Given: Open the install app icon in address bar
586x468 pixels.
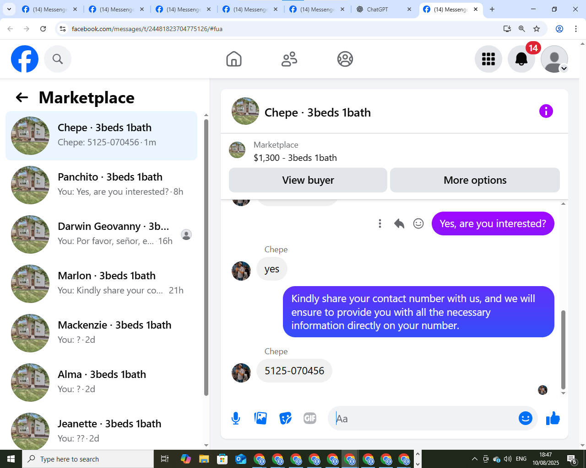Looking at the screenshot, I should point(507,29).
